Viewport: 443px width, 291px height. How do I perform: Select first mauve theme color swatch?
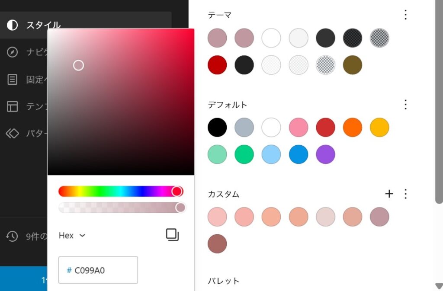217,38
